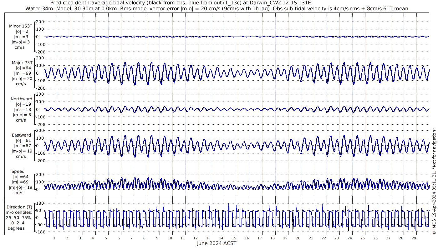Click the 'Direction (T)' panel label

tap(19, 207)
